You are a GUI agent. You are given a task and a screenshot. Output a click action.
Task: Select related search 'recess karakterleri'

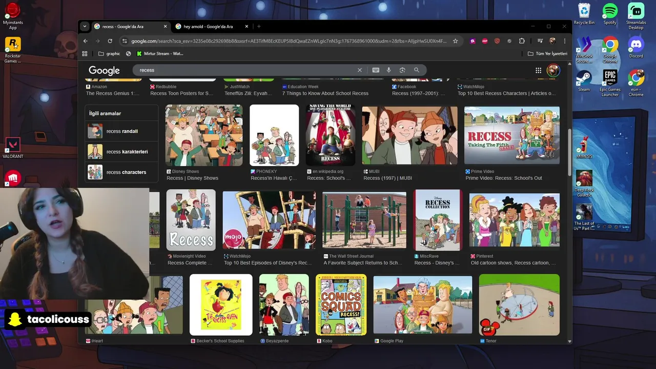pos(121,152)
